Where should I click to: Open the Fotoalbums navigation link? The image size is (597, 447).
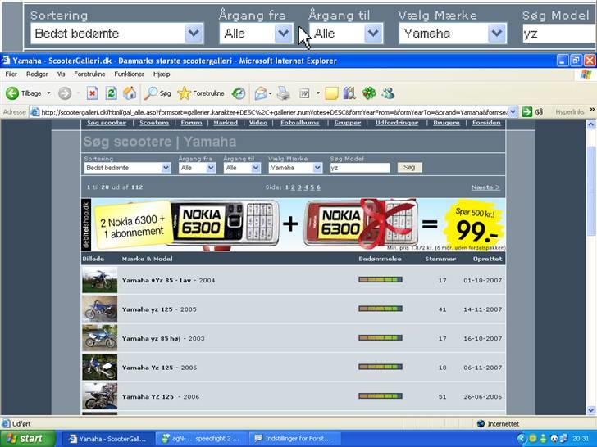301,123
